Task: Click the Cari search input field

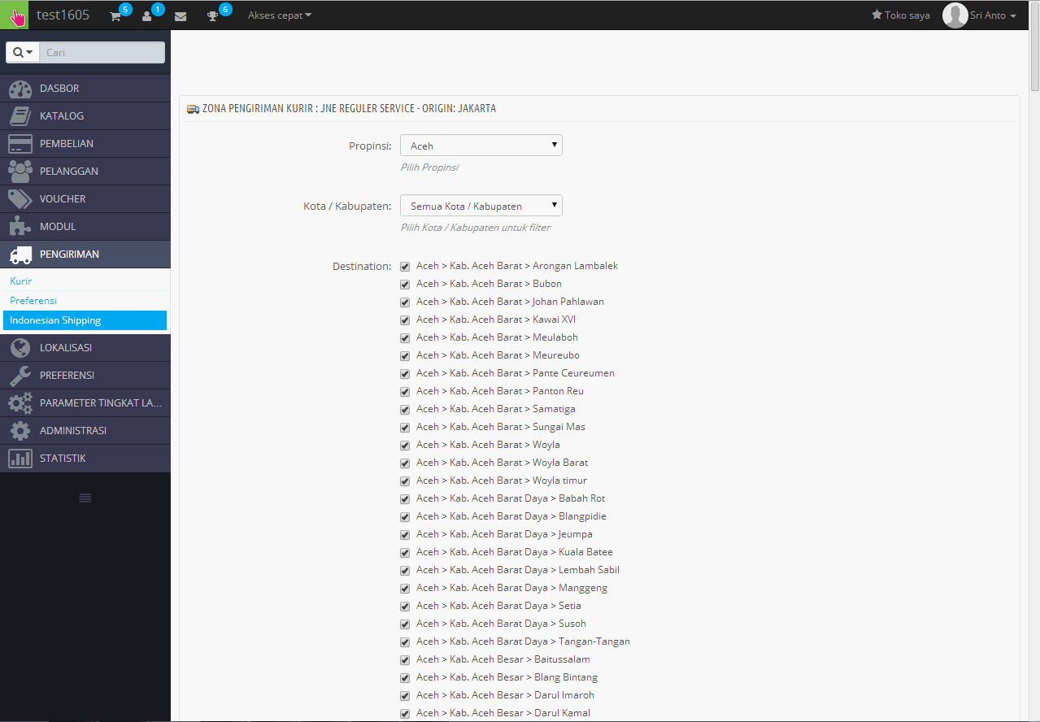Action: [x=102, y=52]
